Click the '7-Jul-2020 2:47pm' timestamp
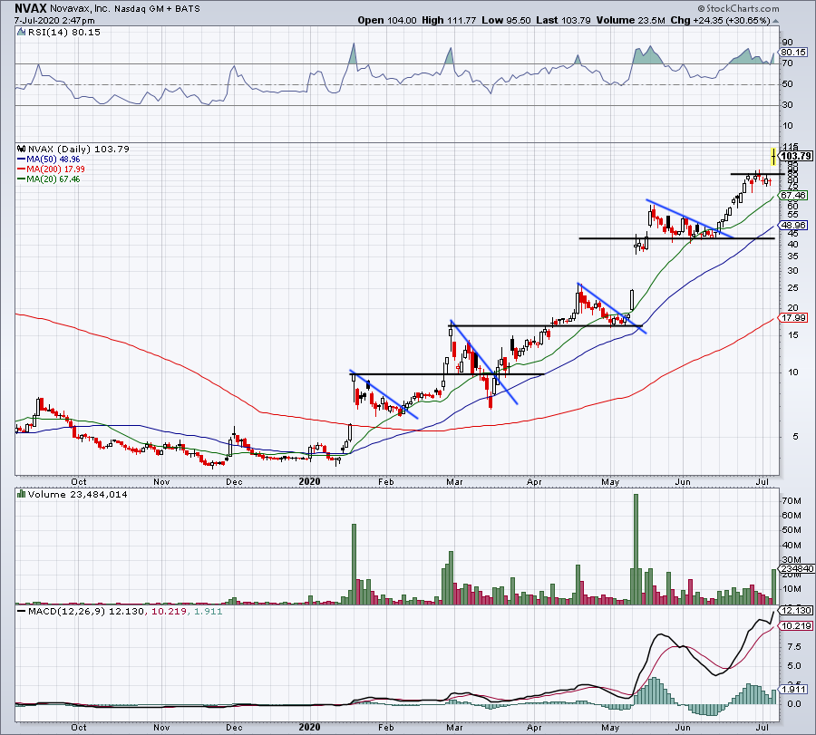Screen dimensions: 816x735 pos(54,21)
